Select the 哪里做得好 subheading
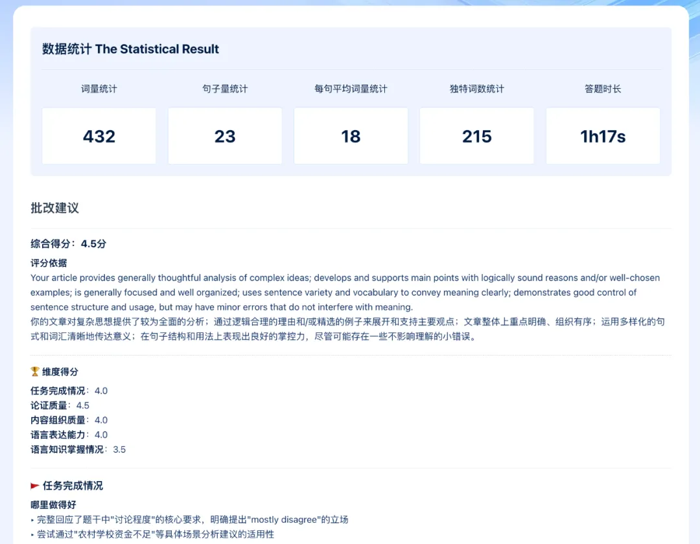 tap(53, 504)
